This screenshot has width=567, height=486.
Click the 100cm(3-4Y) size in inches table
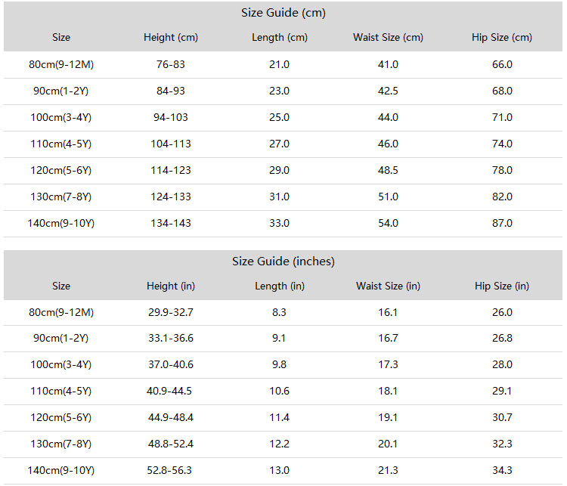pos(60,364)
